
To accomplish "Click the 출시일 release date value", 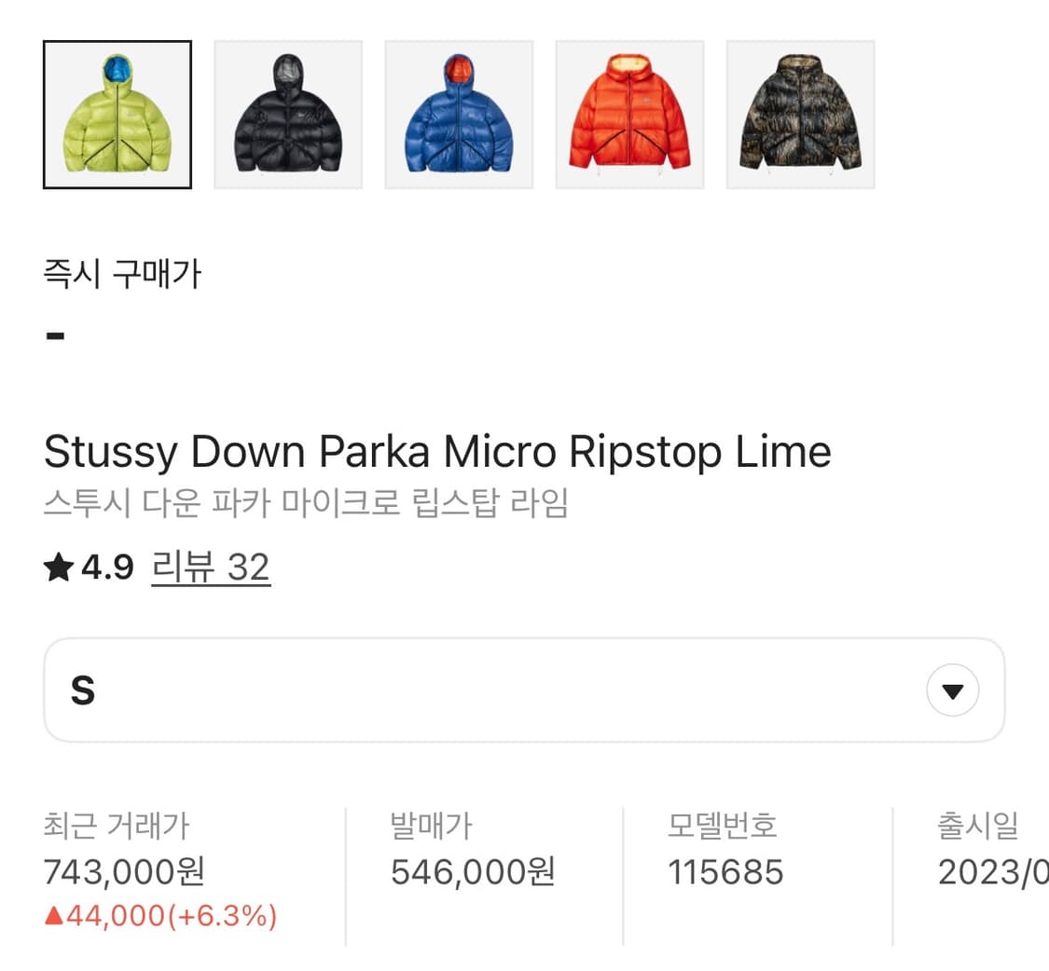I will coord(992,872).
